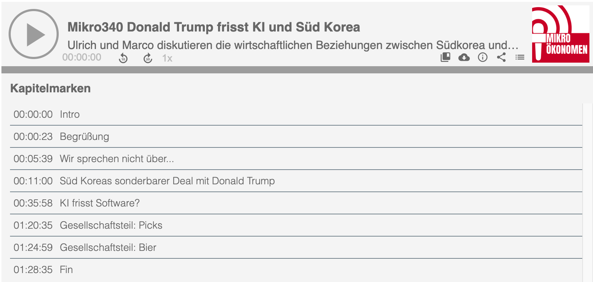Open the subscribe/collection icon
This screenshot has width=593, height=282.
(445, 57)
